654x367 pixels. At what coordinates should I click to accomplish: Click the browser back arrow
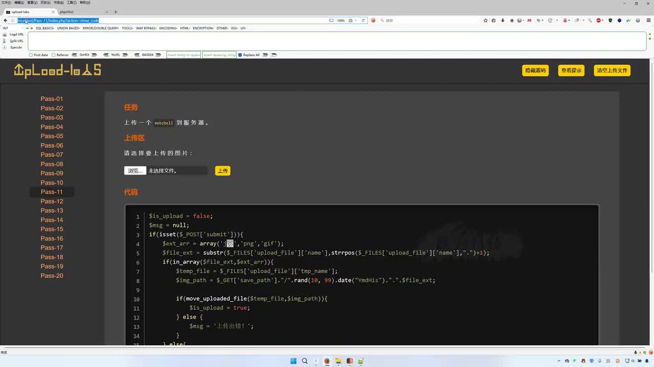point(5,20)
